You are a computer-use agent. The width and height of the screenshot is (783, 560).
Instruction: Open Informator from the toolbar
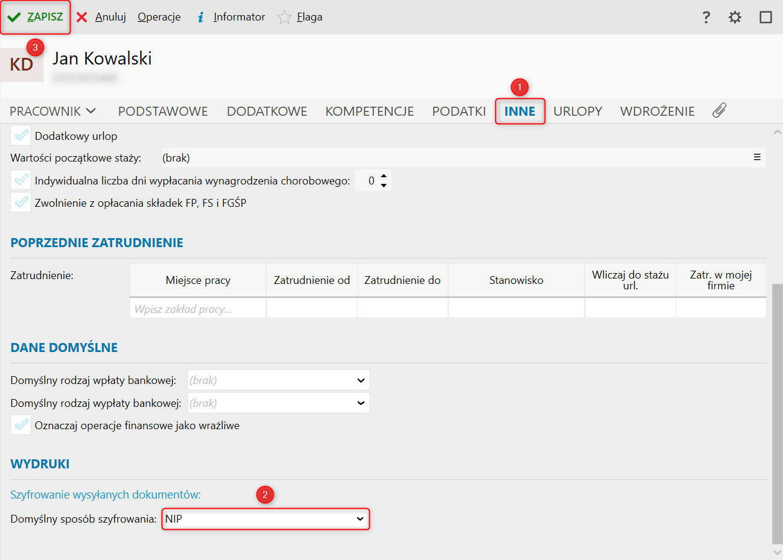click(239, 17)
